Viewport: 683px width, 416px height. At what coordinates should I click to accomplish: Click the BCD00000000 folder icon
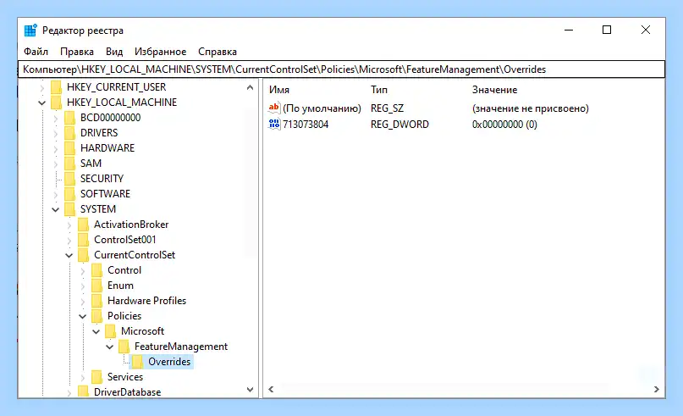pyautogui.click(x=69, y=118)
